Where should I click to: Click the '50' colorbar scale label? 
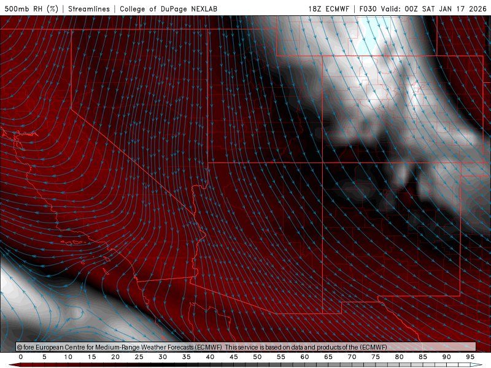[257, 357]
